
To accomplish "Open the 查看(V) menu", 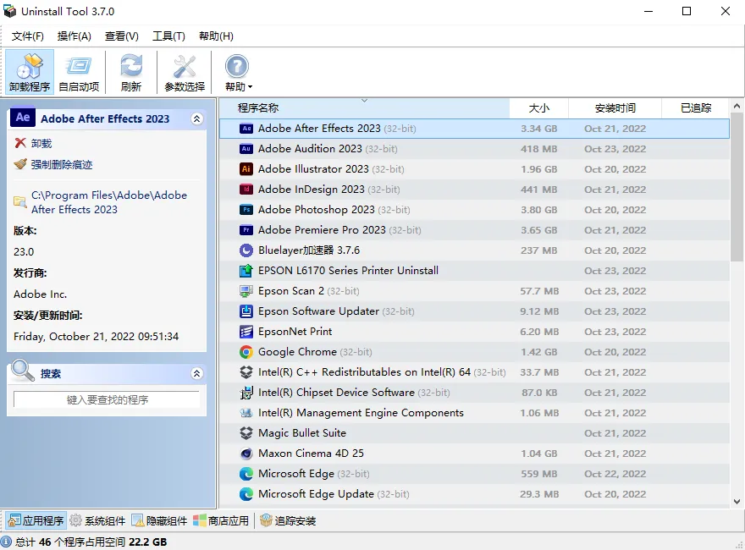I will [x=122, y=36].
